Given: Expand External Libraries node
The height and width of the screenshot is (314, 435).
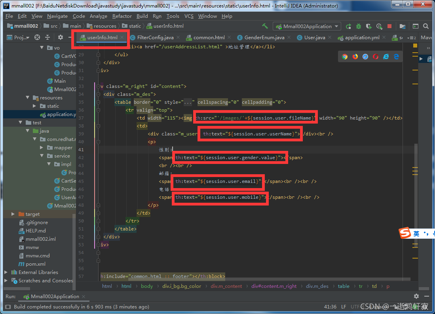Looking at the screenshot, I should [6, 272].
